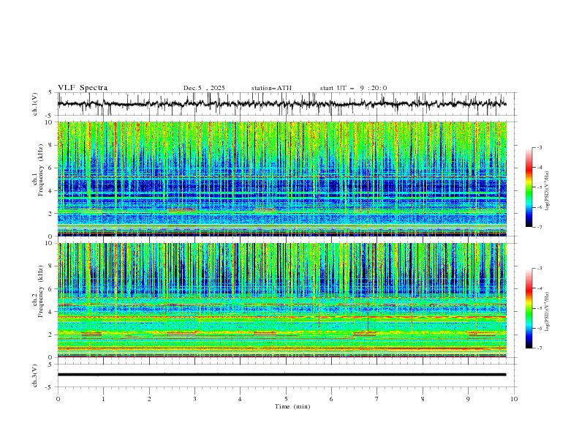Click the "2" kHz tick on ch.2 frequency axis
Image resolution: width=579 pixels, height=448 pixels.
point(52,335)
